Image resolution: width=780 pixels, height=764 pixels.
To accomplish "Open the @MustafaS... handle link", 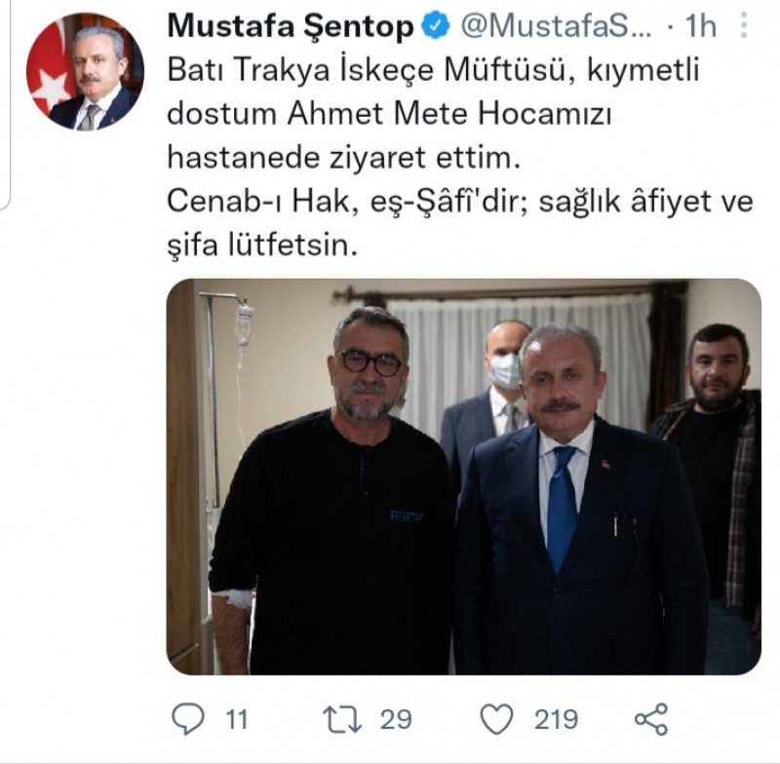I will [x=556, y=26].
